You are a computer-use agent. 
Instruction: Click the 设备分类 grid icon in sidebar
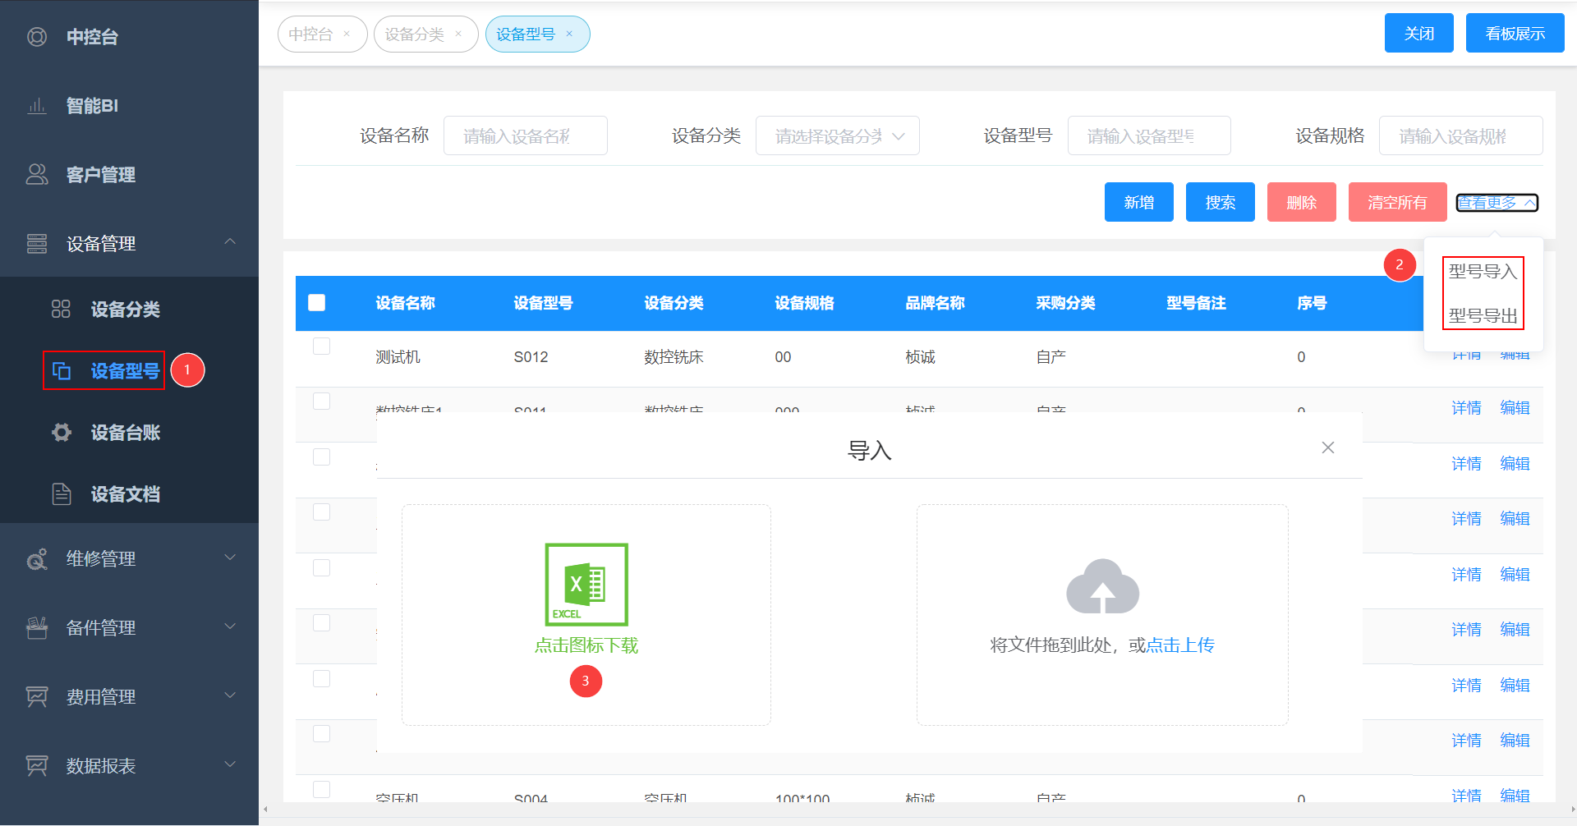click(62, 310)
